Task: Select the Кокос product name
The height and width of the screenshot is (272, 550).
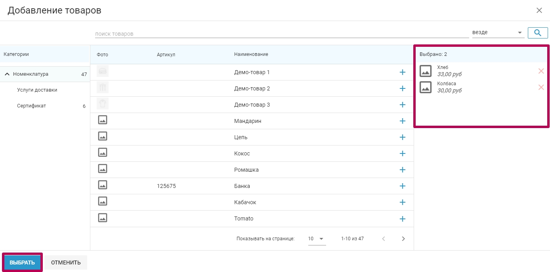Action: (242, 153)
